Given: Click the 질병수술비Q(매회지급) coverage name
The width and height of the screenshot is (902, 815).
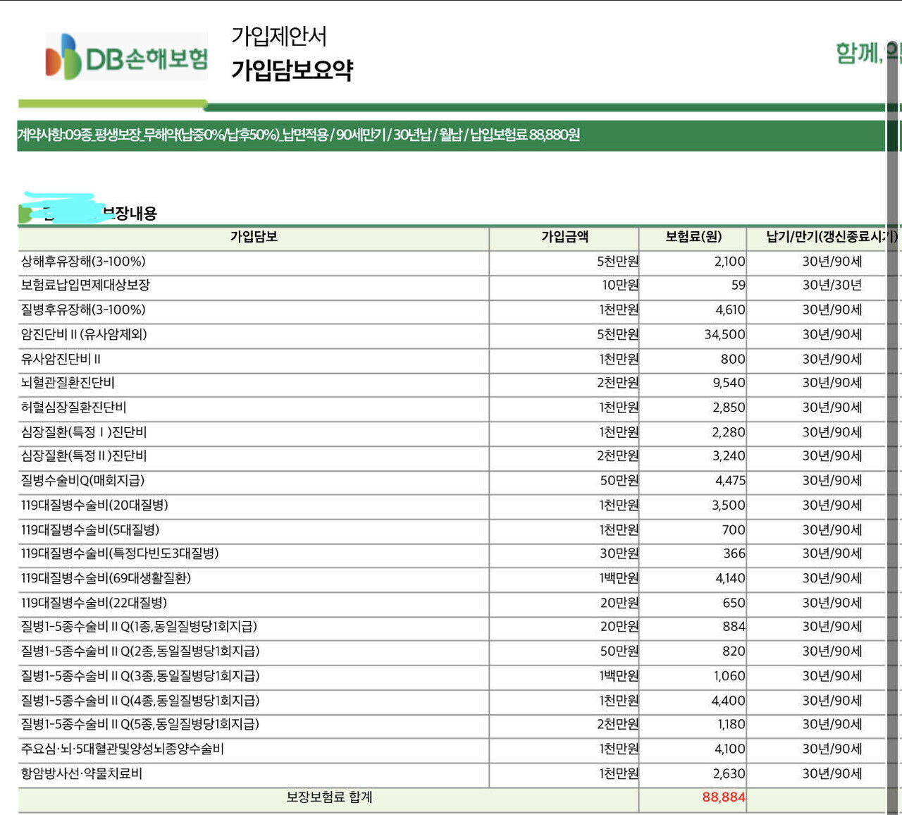Looking at the screenshot, I should click(x=82, y=481).
